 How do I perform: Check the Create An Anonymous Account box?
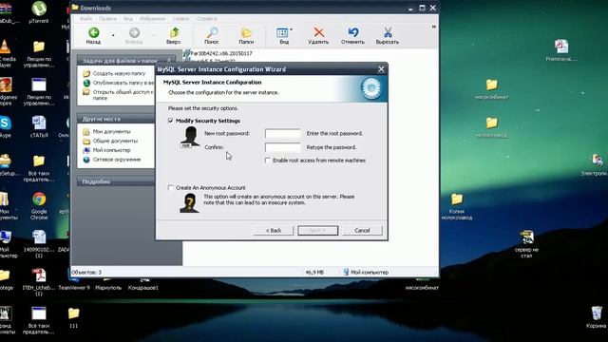(x=171, y=188)
